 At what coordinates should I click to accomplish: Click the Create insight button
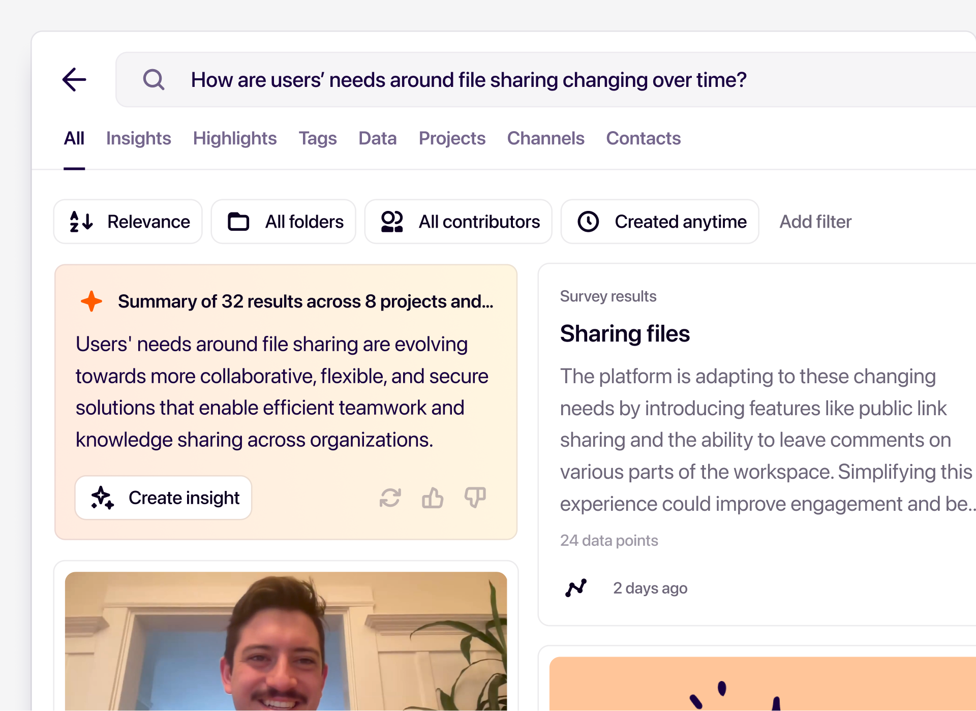[163, 498]
